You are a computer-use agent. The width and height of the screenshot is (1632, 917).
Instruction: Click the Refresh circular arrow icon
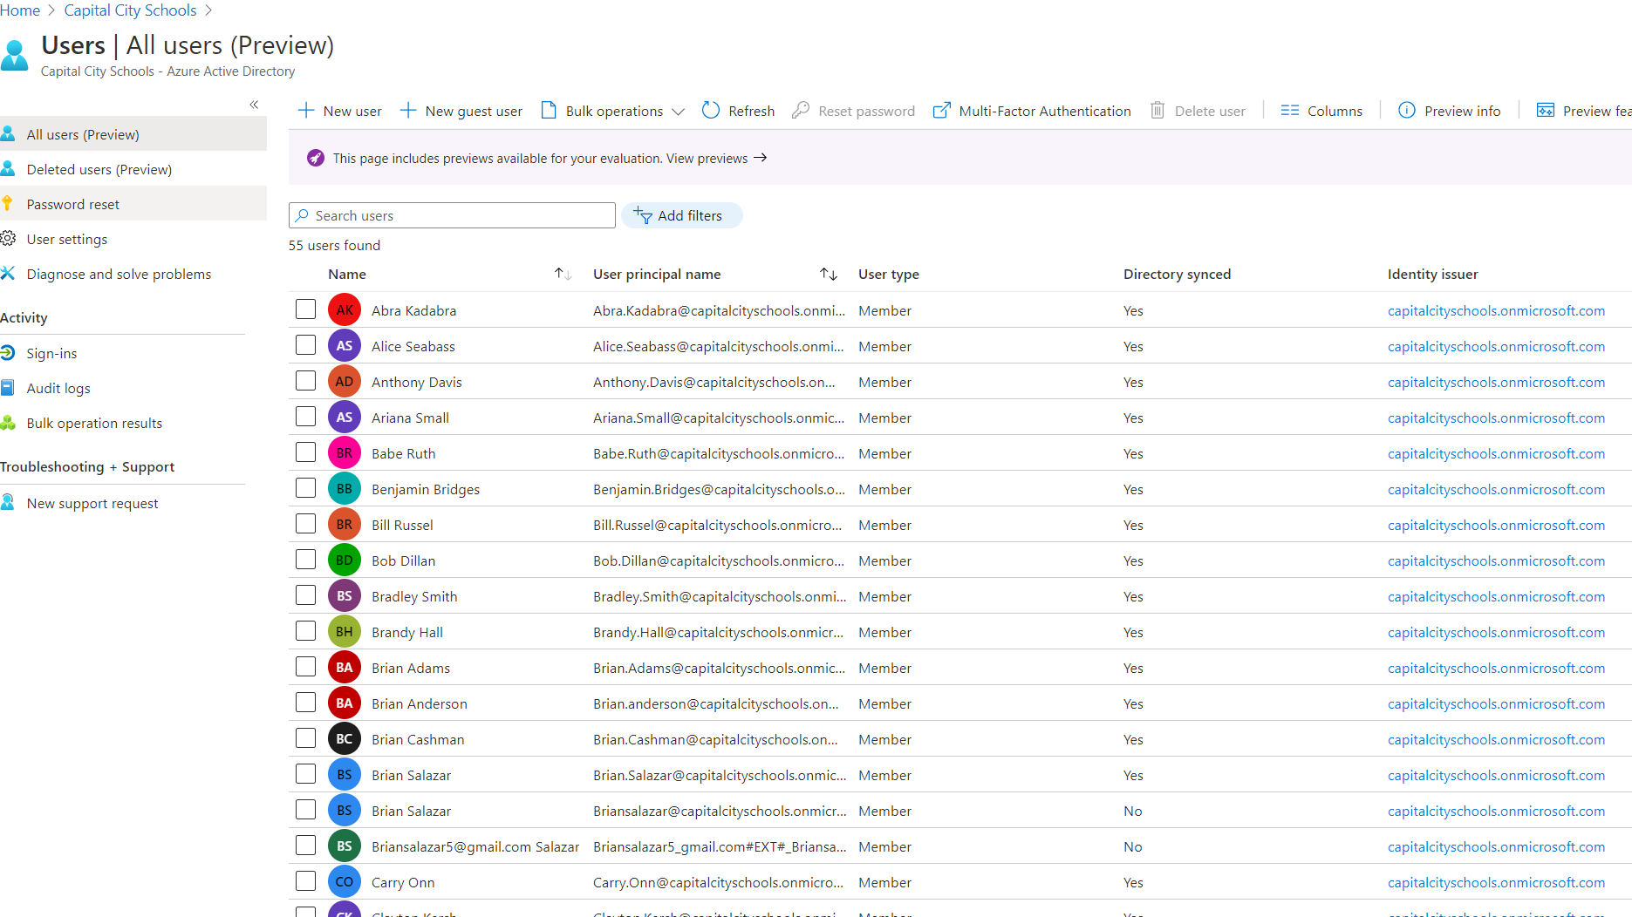click(711, 111)
